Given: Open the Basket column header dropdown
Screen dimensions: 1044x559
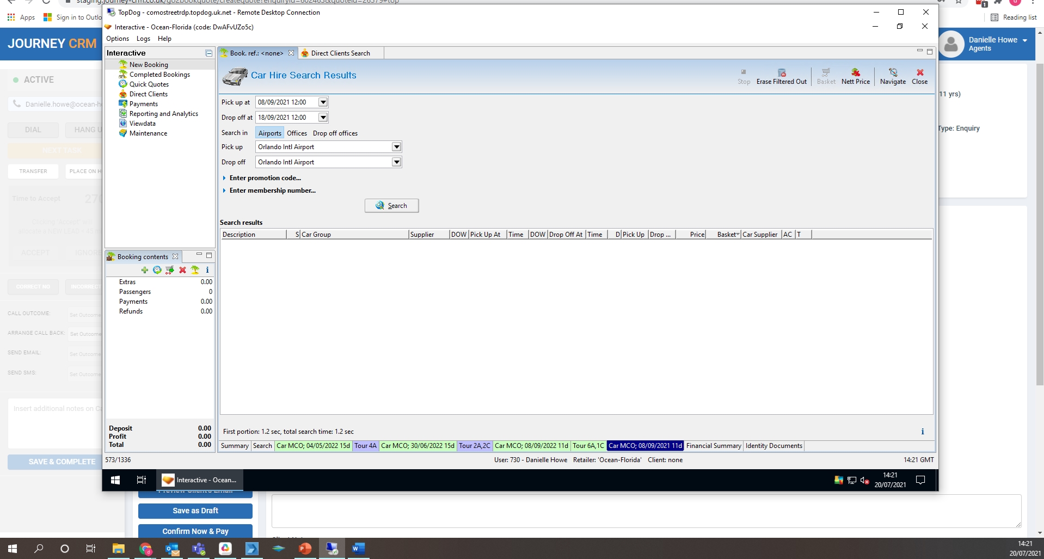Looking at the screenshot, I should 738,235.
